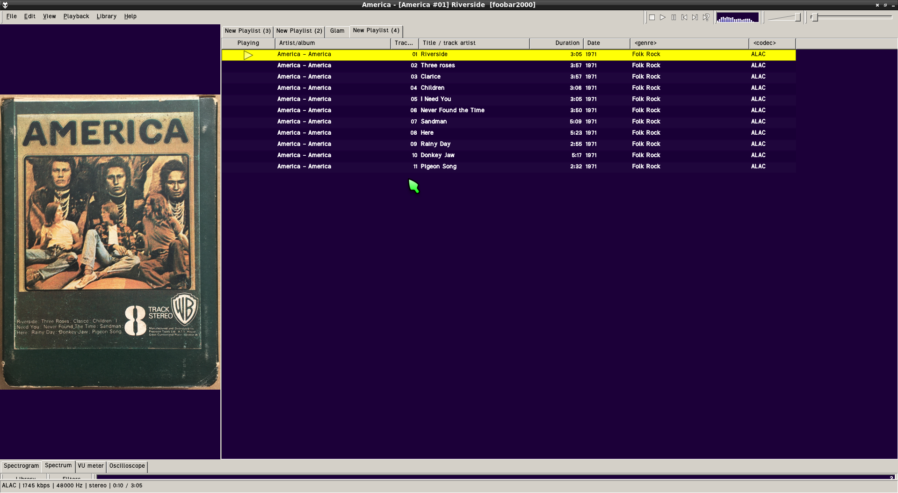
Task: Sort by Artist/album column header
Action: click(333, 43)
